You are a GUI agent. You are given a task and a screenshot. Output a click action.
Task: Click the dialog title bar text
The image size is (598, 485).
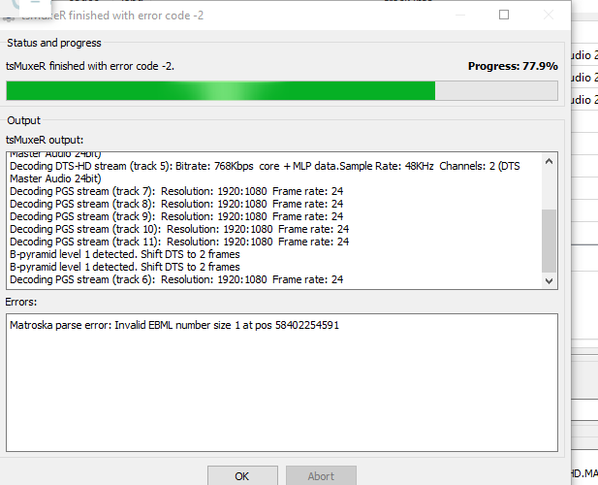(112, 16)
